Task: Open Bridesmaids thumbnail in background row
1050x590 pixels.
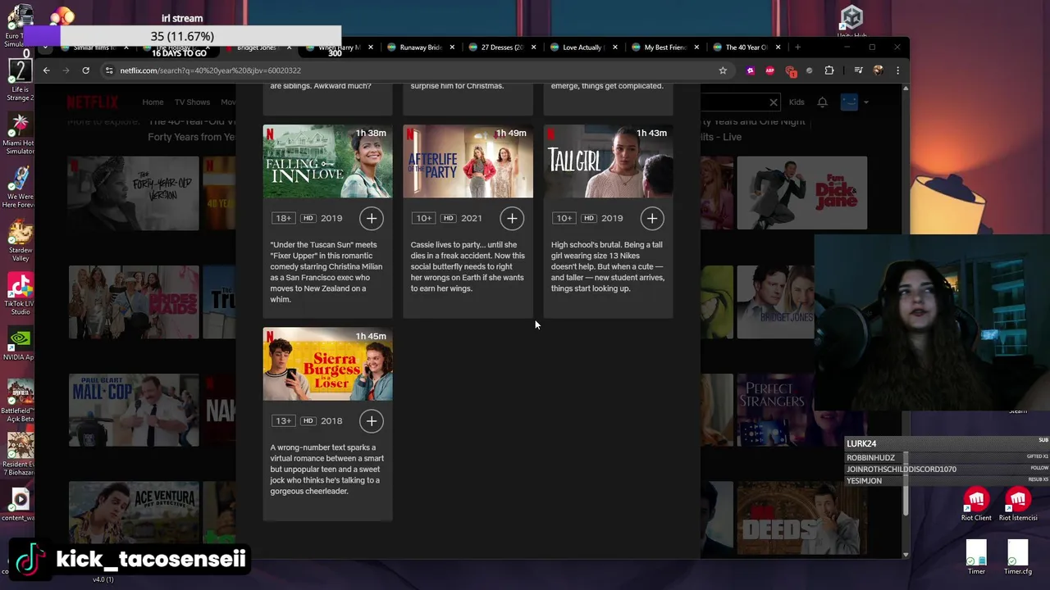Action: pos(133,302)
